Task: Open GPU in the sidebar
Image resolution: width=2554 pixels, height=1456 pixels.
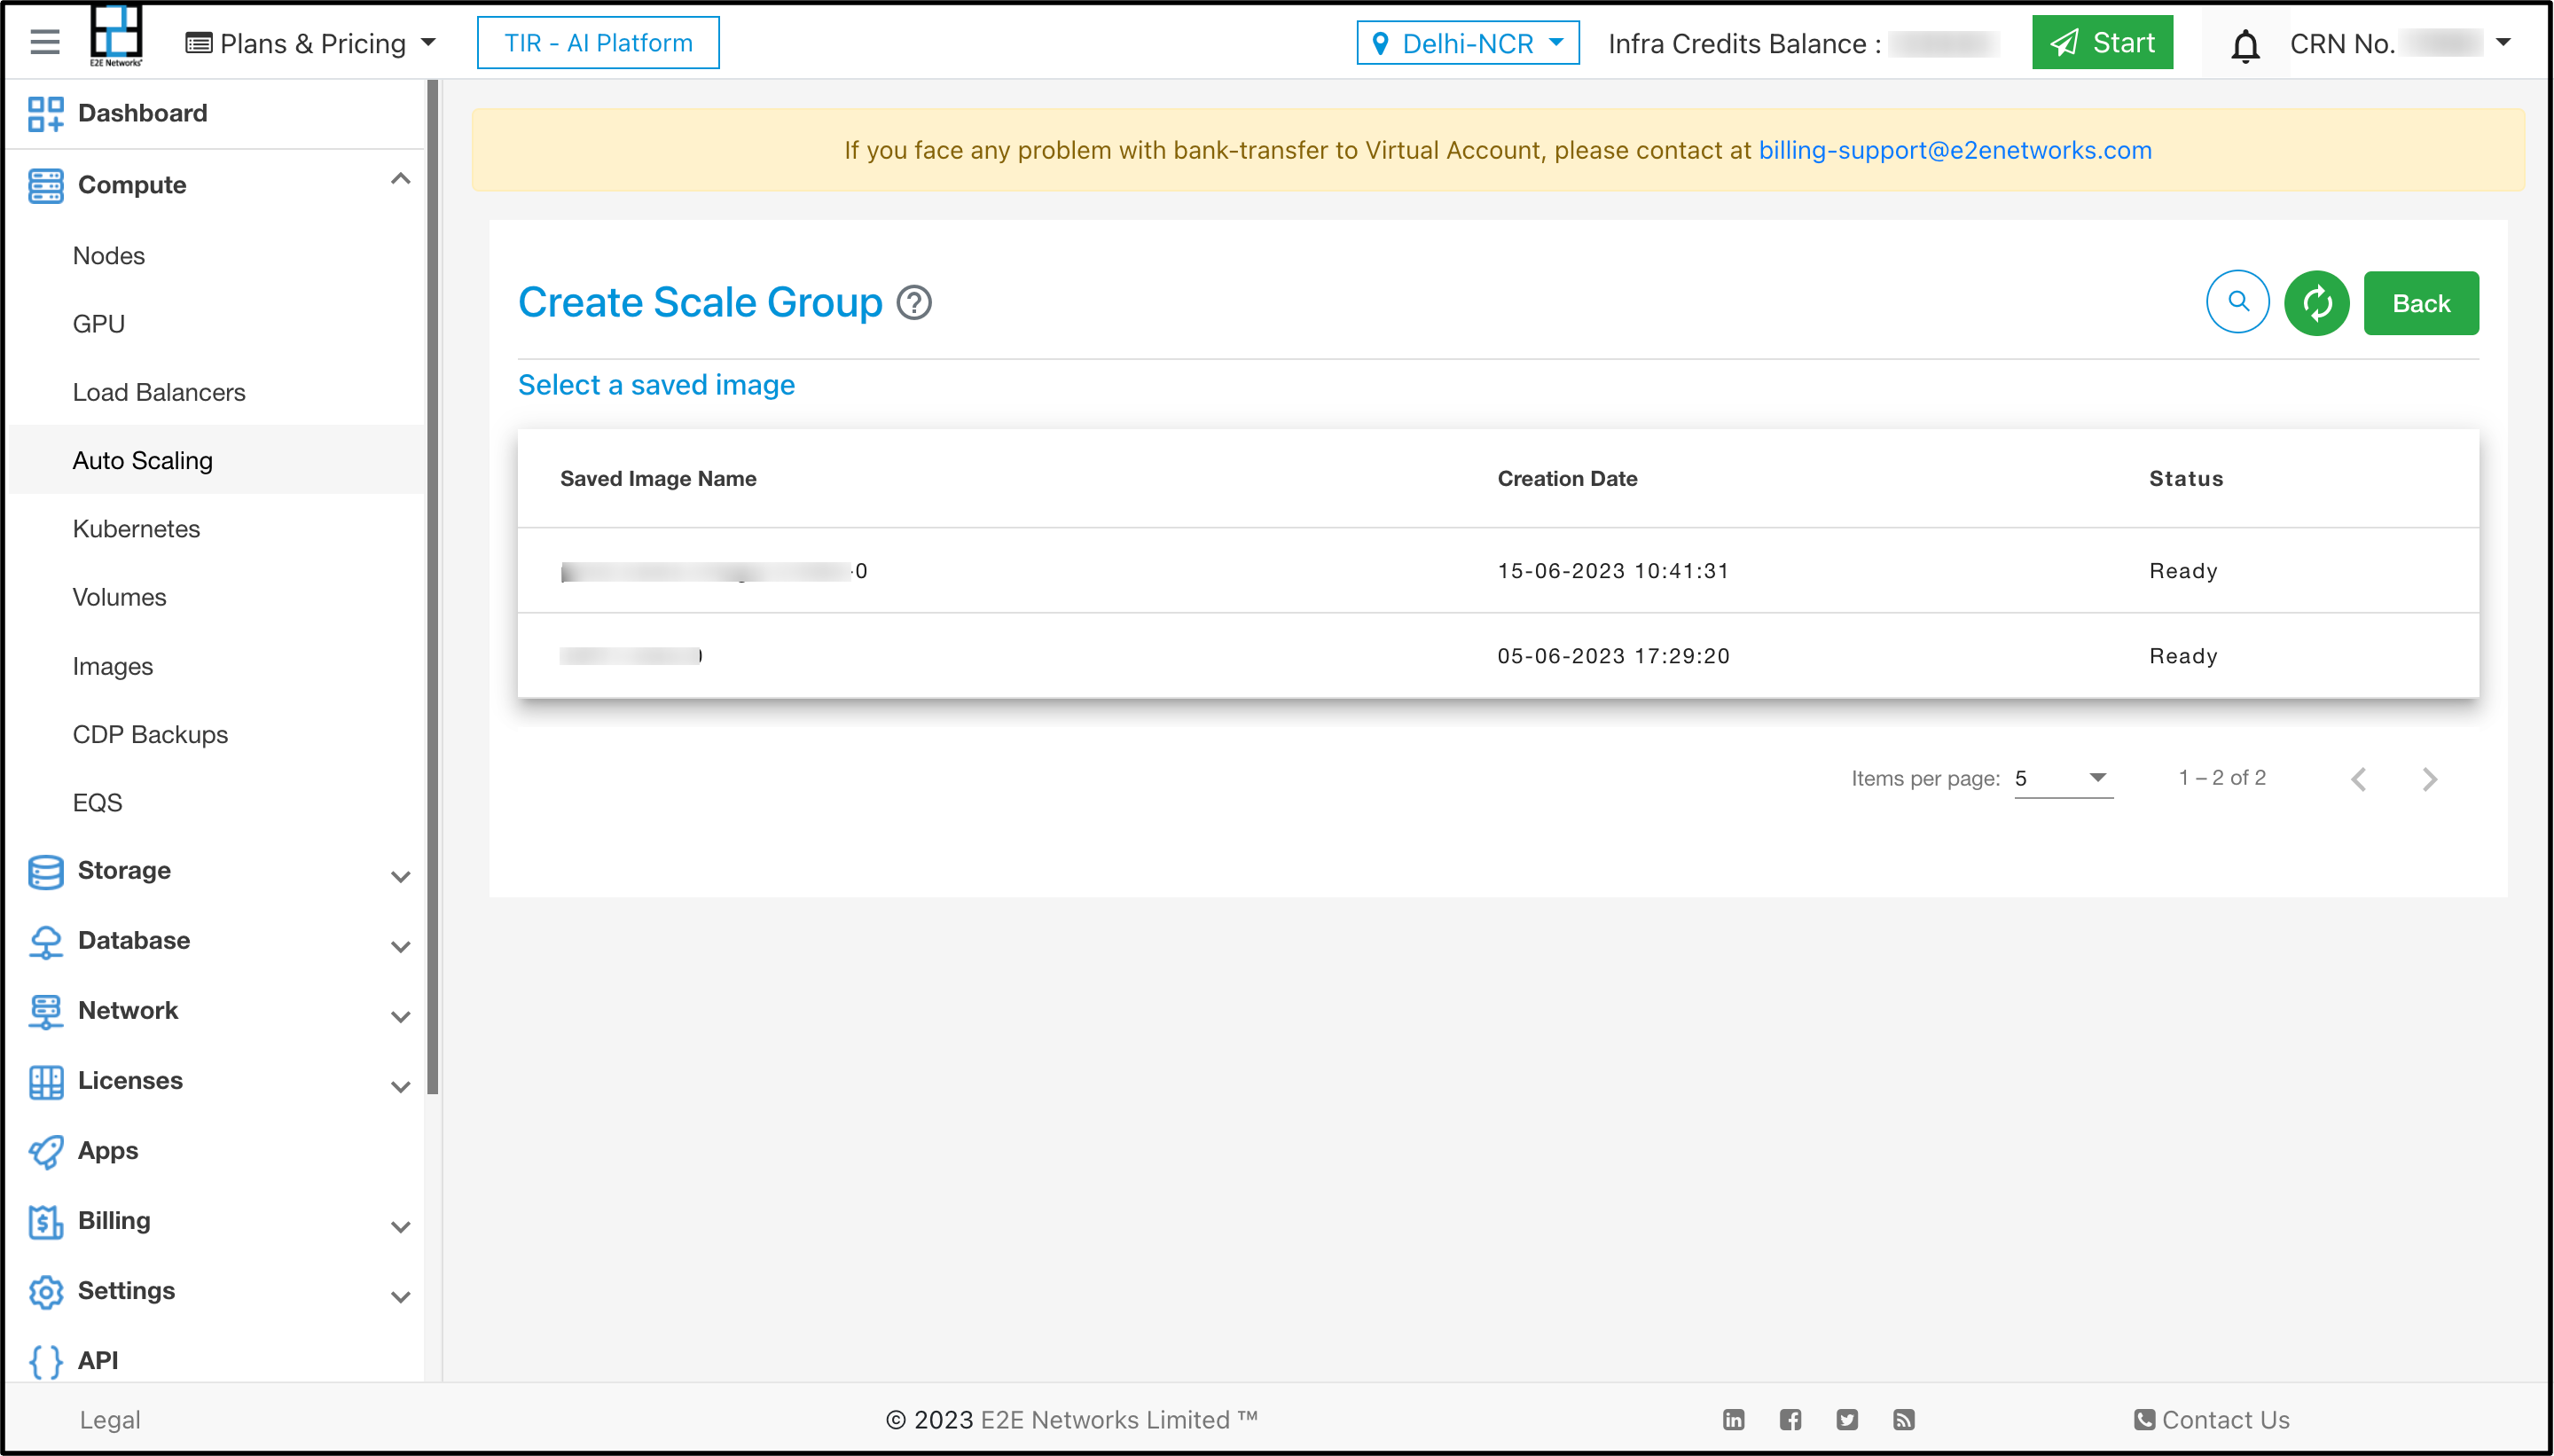Action: pyautogui.click(x=98, y=324)
